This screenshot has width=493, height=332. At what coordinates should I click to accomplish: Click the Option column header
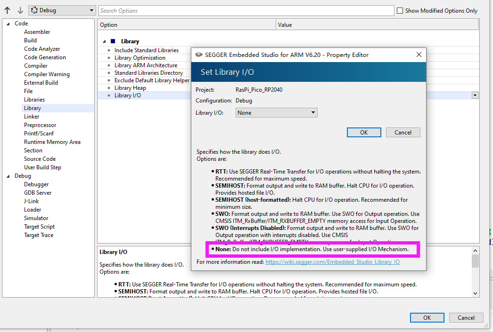point(187,25)
